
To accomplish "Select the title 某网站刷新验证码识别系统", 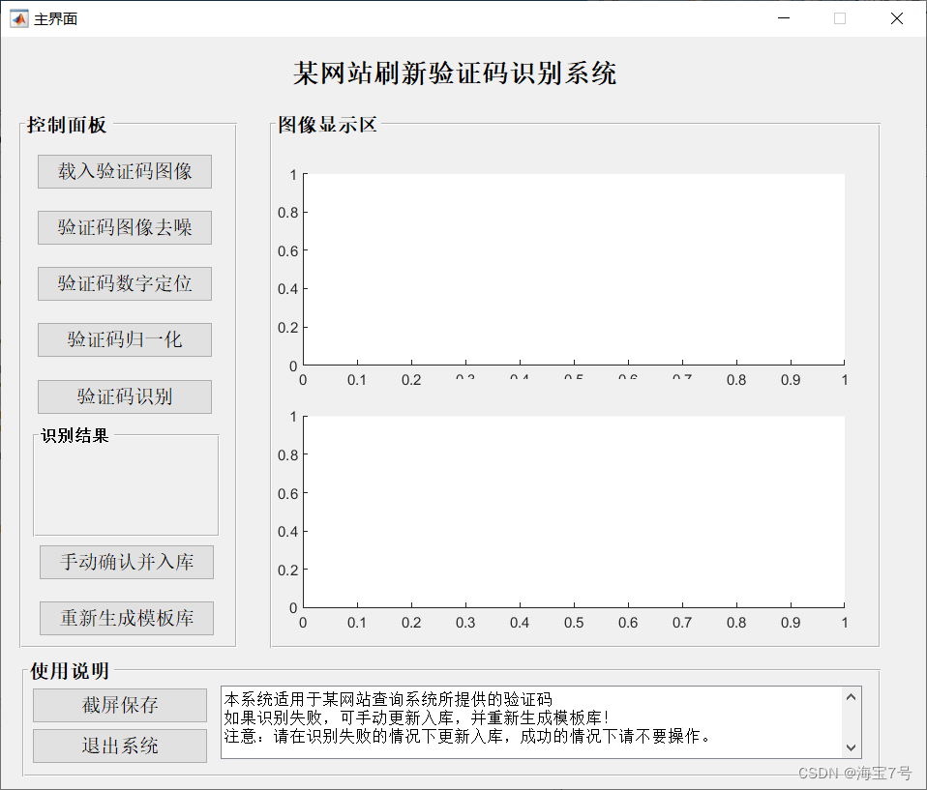I will click(x=455, y=73).
